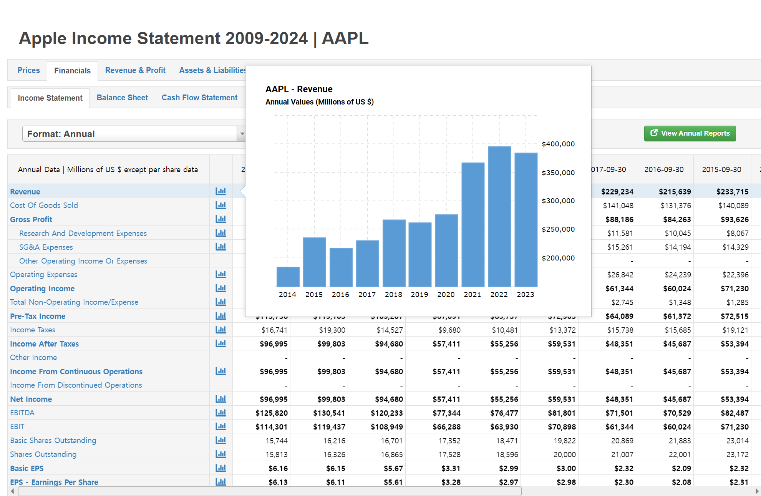Image resolution: width=761 pixels, height=496 pixels.
Task: Click the Format dropdown arrow
Action: click(x=242, y=134)
